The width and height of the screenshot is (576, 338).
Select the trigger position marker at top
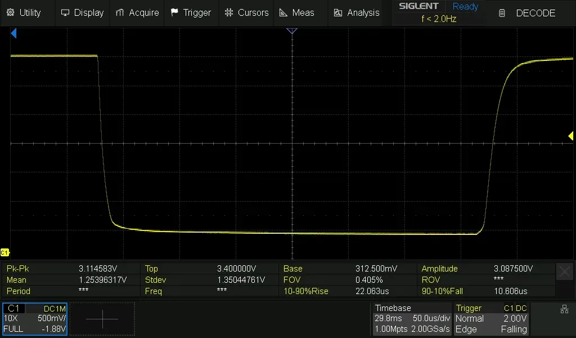[x=292, y=31]
